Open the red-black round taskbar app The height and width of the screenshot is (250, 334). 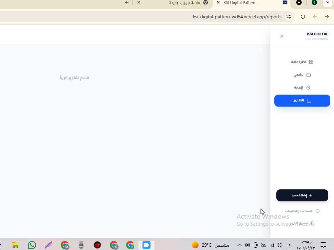pos(97,245)
